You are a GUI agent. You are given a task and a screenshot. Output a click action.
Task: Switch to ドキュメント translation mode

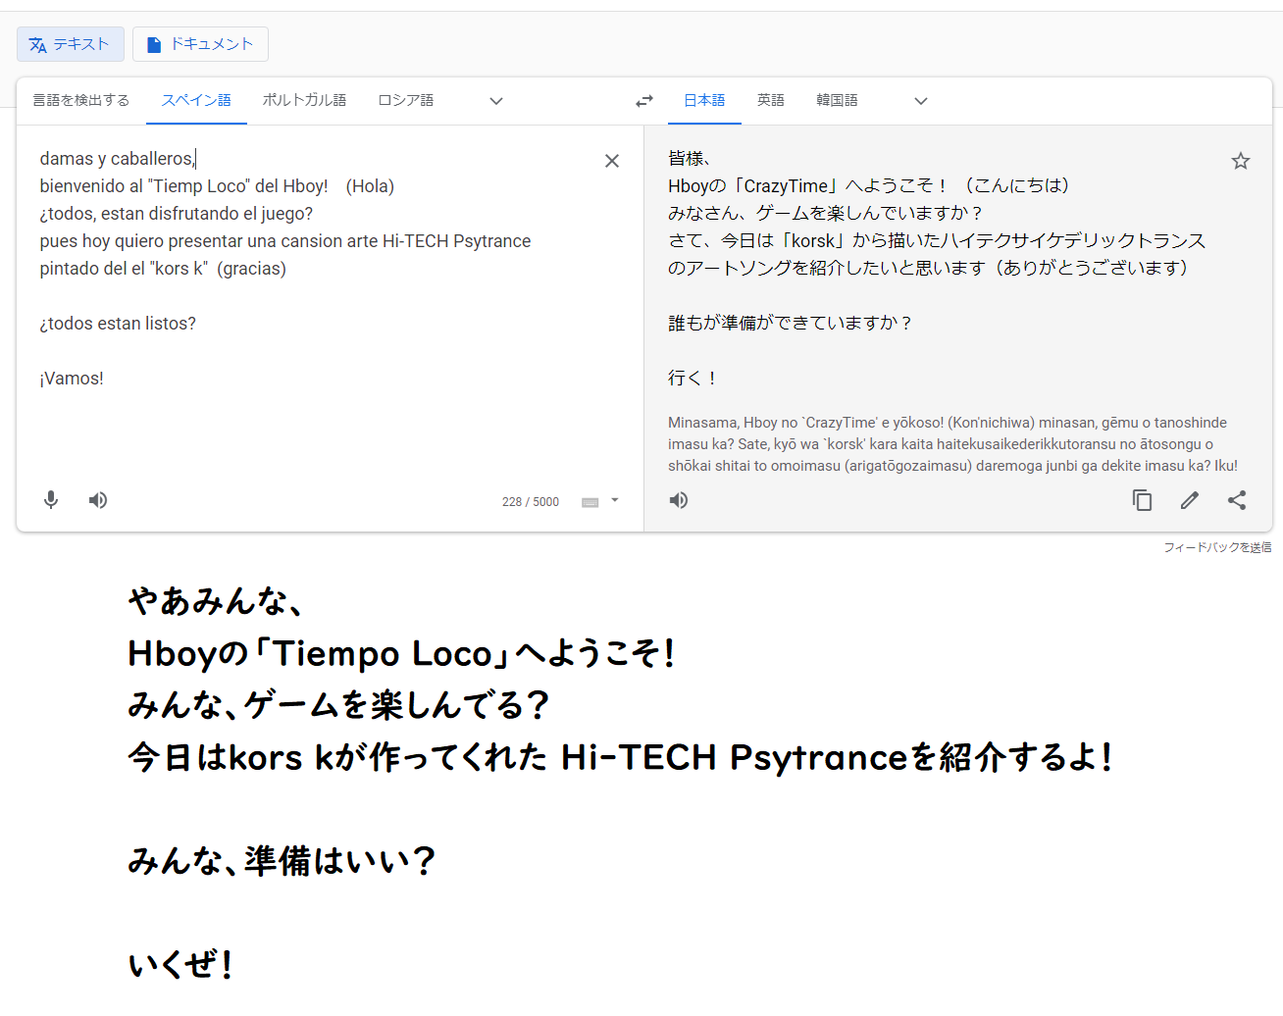point(200,44)
